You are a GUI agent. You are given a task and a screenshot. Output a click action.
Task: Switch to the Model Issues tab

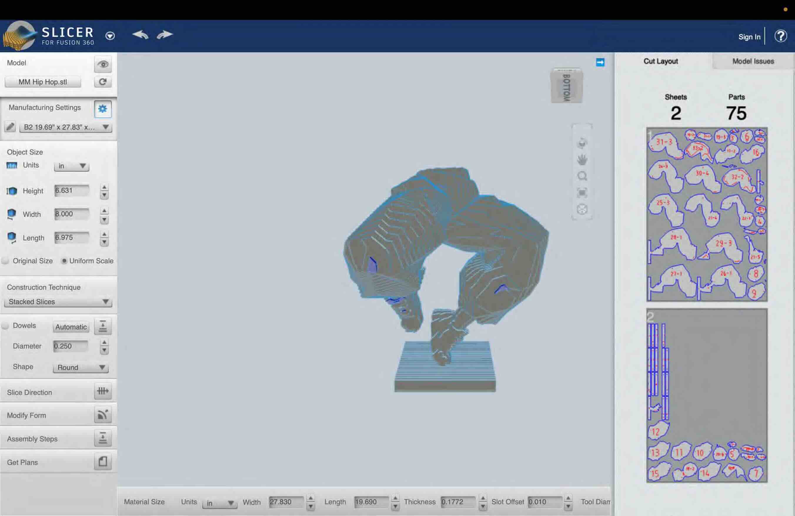[753, 61]
